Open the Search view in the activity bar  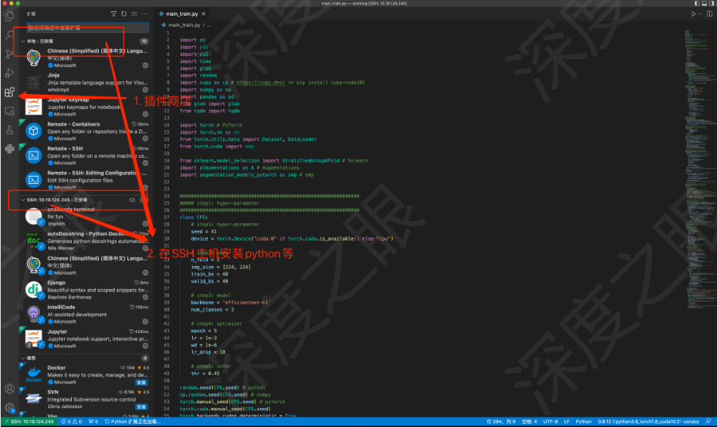coord(9,35)
